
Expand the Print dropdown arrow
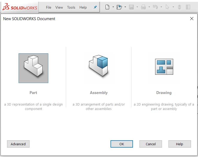pyautogui.click(x=149, y=7)
